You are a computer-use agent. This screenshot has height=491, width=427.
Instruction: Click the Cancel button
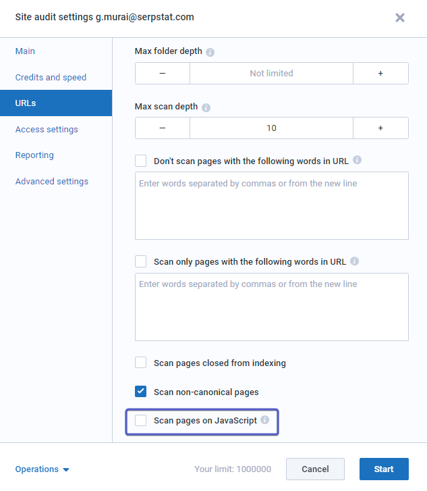click(x=315, y=469)
